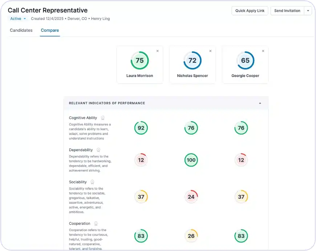The image size is (316, 251).
Task: Remove Laura Morrison from comparison
Action: (x=158, y=51)
